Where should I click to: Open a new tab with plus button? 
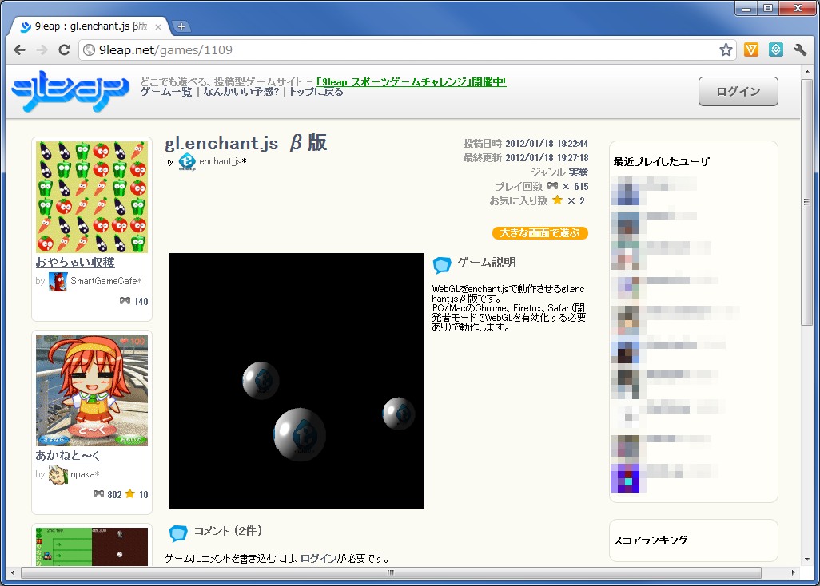click(181, 26)
